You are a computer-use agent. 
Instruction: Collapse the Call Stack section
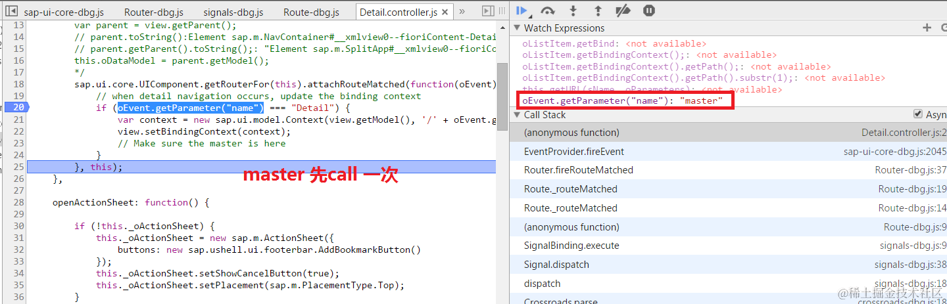click(516, 115)
